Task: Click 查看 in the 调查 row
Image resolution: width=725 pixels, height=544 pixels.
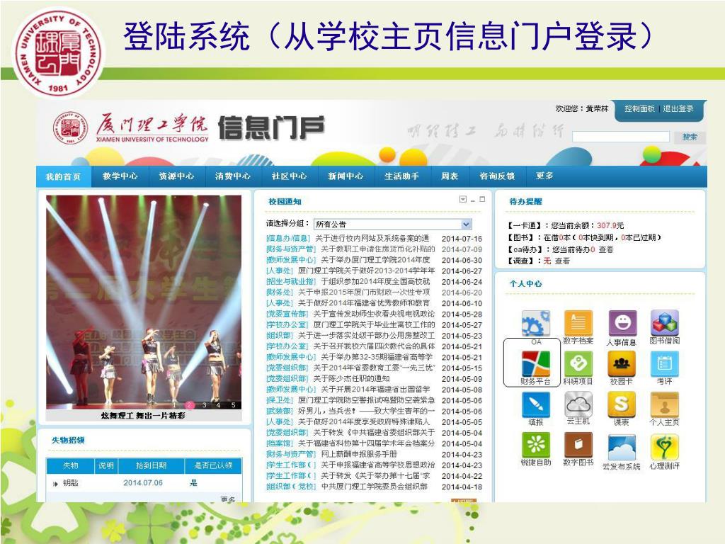Action: [562, 261]
